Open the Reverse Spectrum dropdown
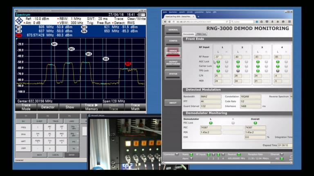 pyautogui.click(x=291, y=97)
